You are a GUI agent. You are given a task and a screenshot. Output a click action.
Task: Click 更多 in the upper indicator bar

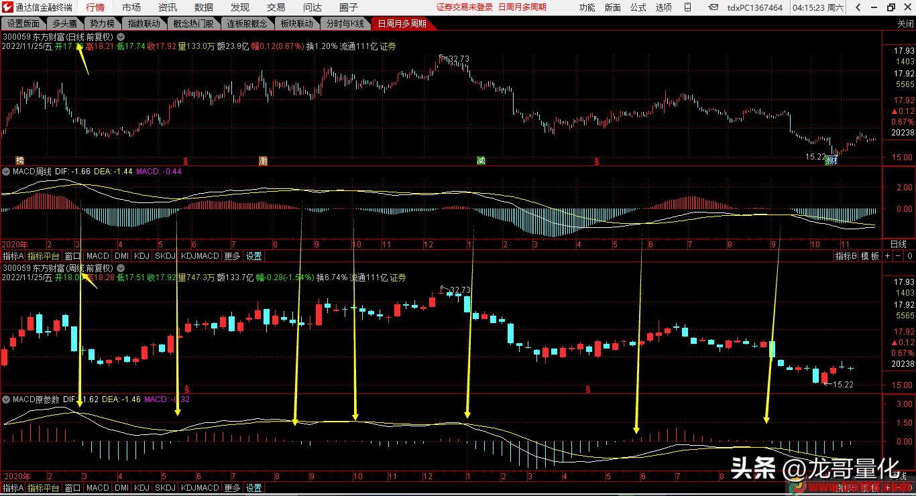[x=232, y=256]
